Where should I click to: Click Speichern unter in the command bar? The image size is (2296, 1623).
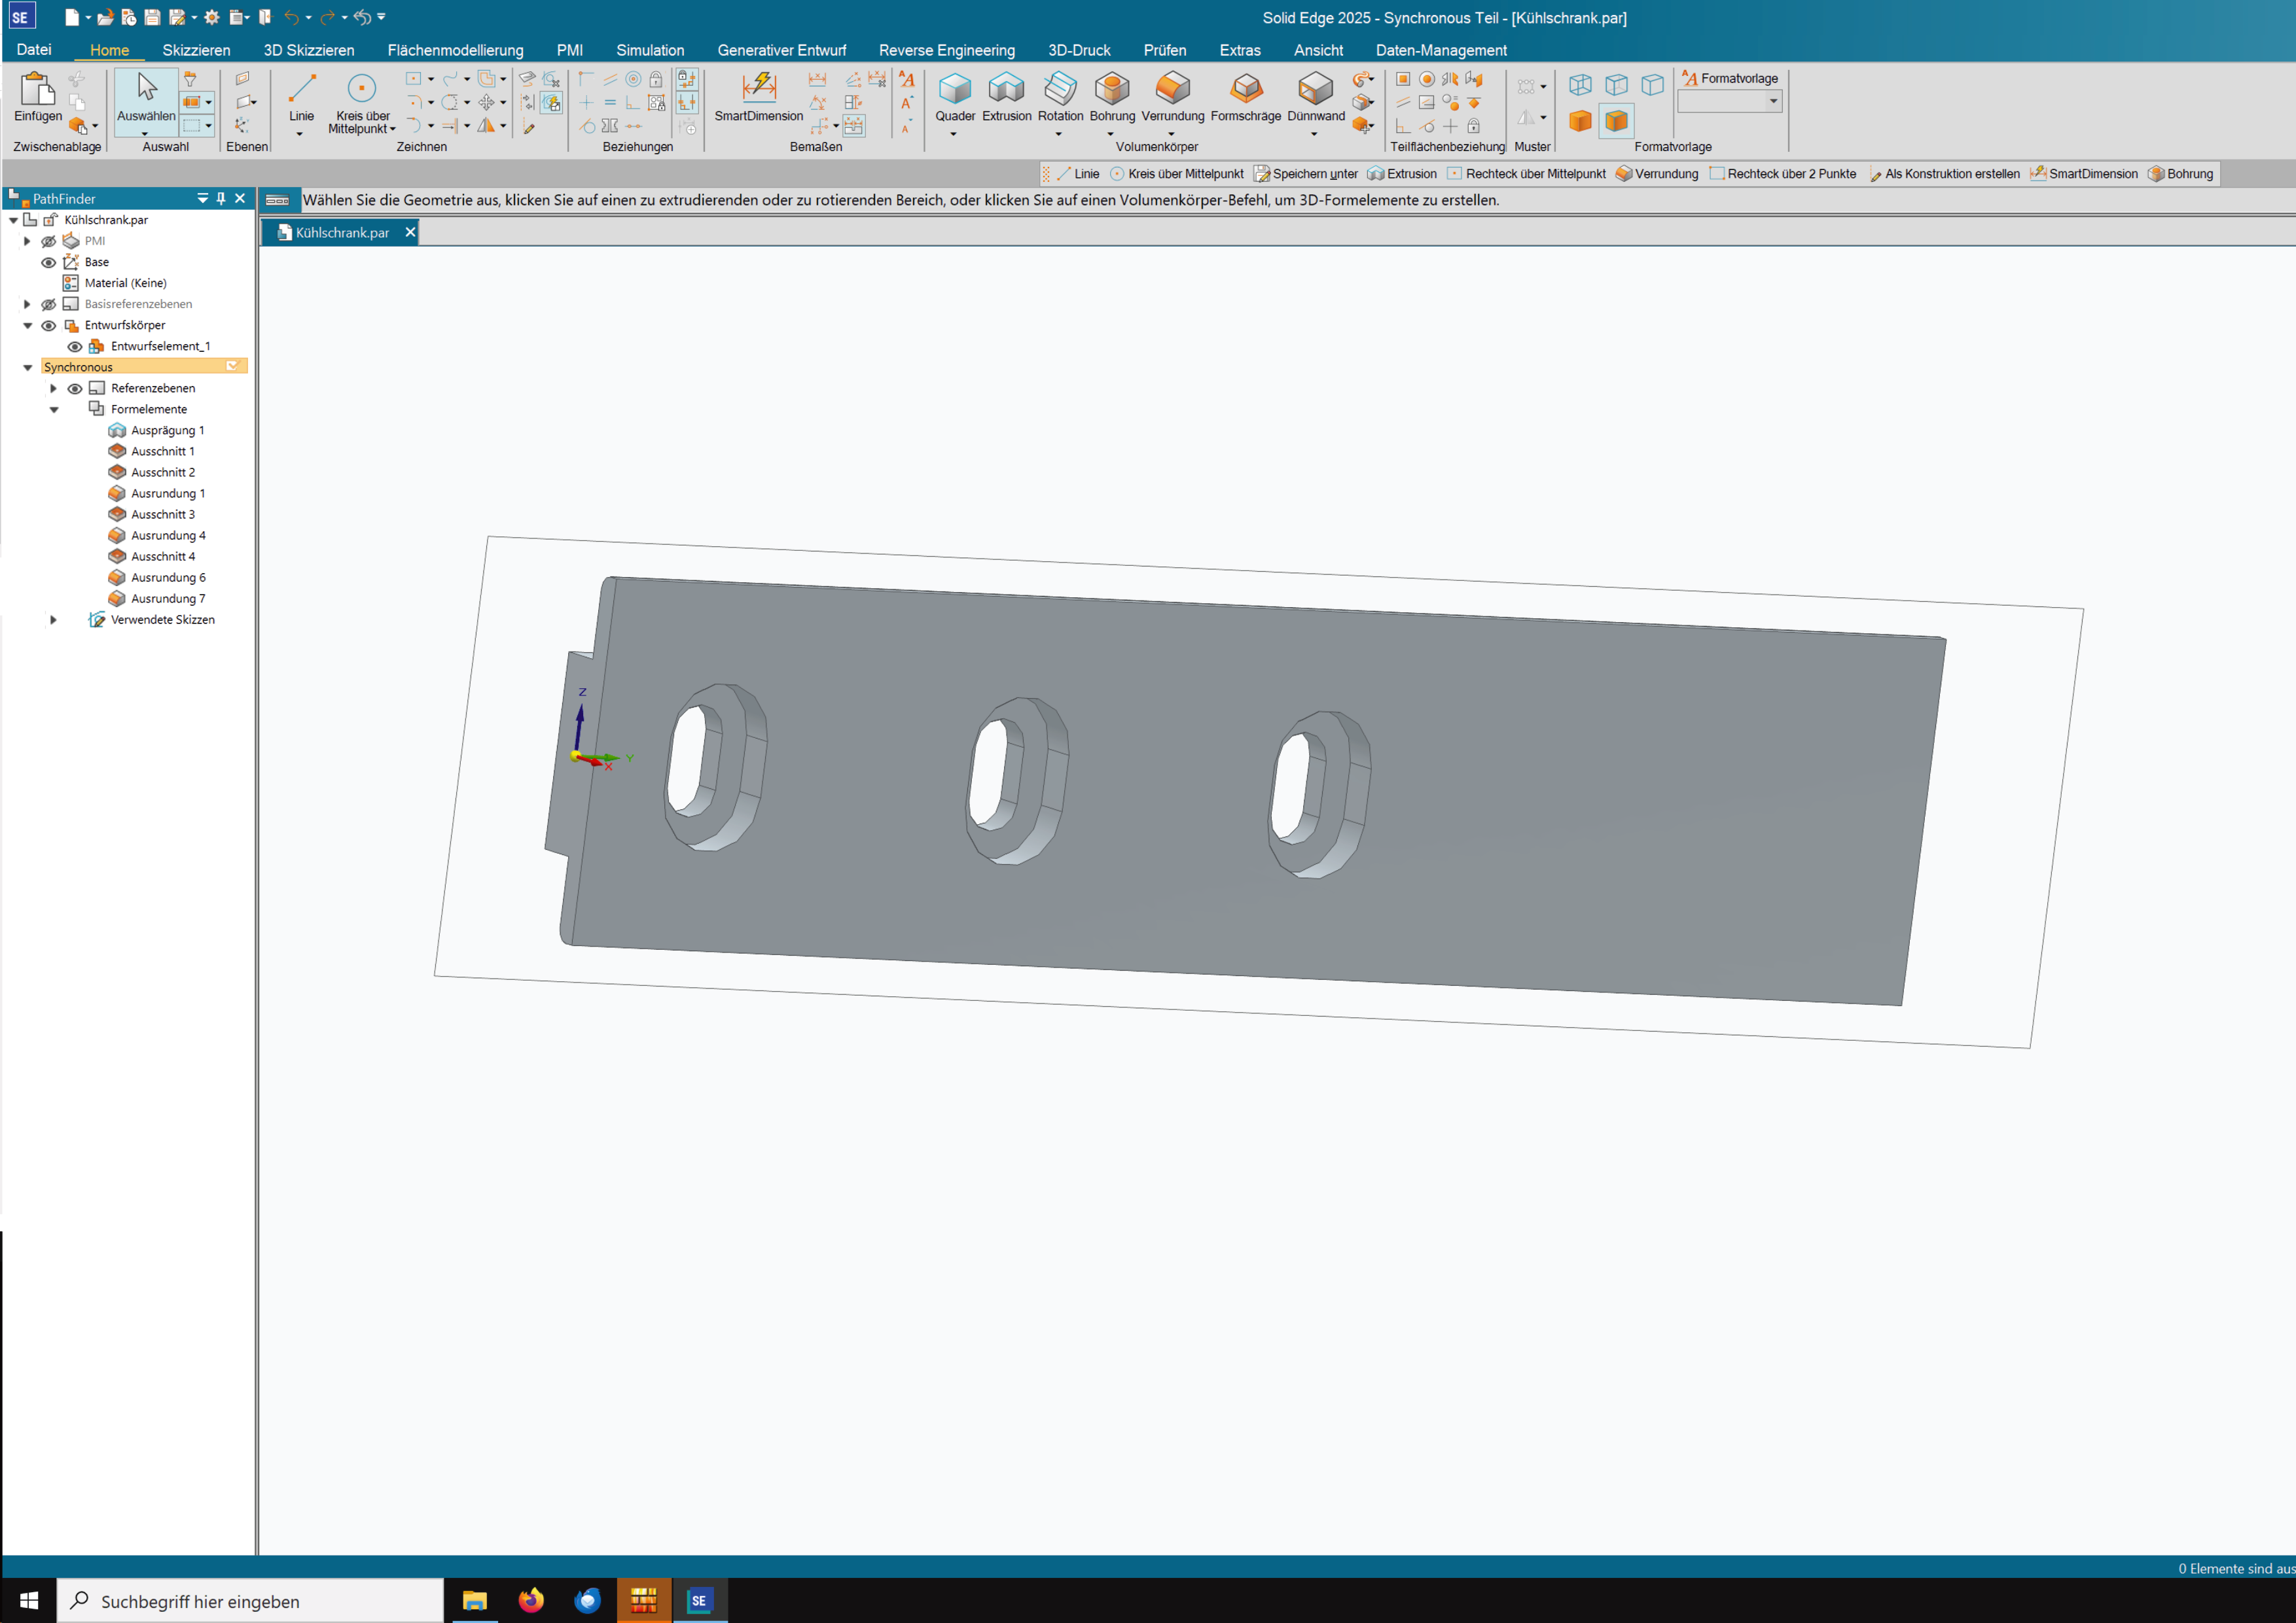click(x=1305, y=174)
